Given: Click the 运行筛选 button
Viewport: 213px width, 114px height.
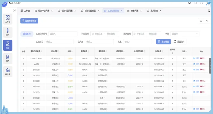Looking at the screenshot, I should coord(163,42).
